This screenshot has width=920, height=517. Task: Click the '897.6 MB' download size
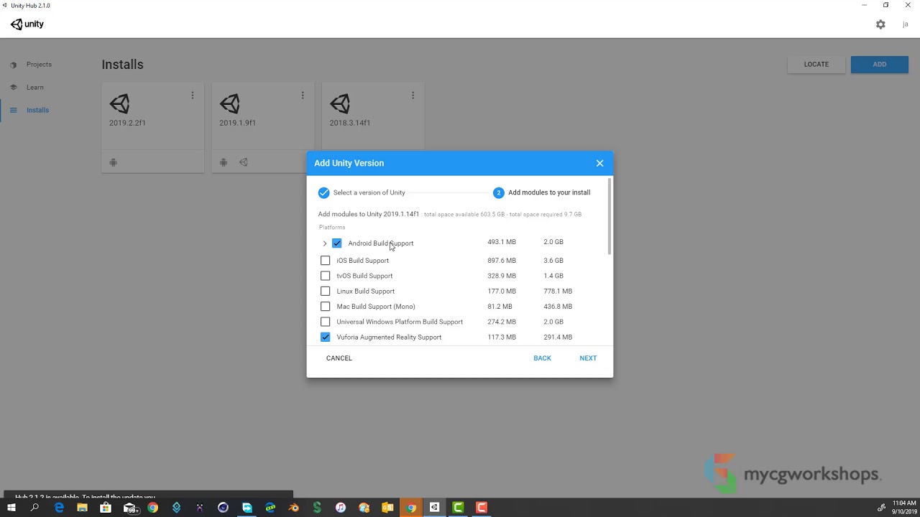pos(502,261)
